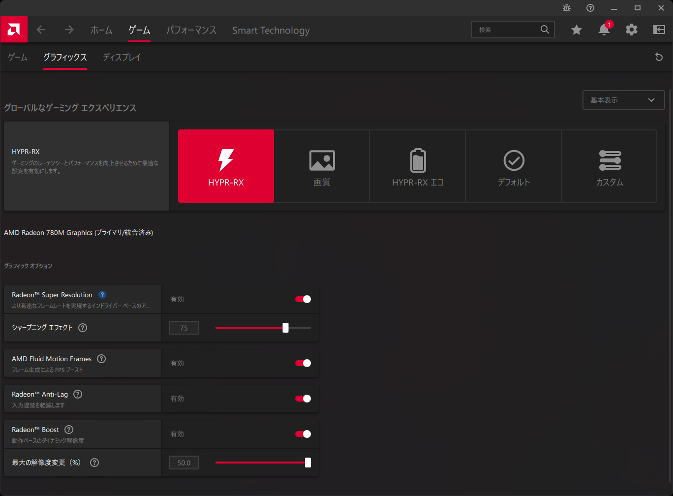Open the bug report tool icon
The image size is (673, 496).
tap(567, 8)
